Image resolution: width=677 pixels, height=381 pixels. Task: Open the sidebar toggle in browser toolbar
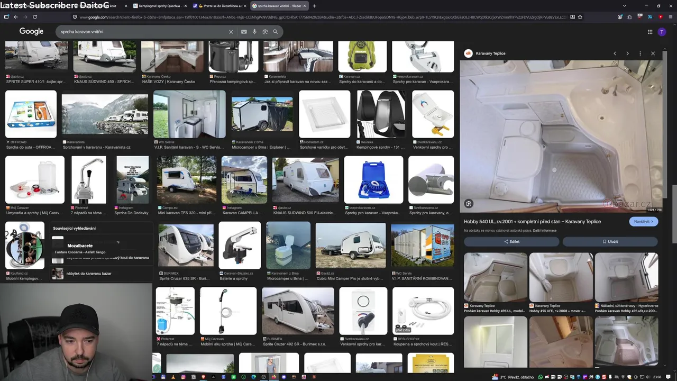point(6,17)
